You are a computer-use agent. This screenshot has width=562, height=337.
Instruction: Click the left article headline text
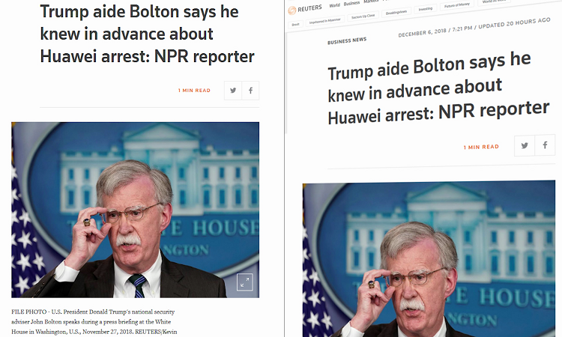coord(148,34)
